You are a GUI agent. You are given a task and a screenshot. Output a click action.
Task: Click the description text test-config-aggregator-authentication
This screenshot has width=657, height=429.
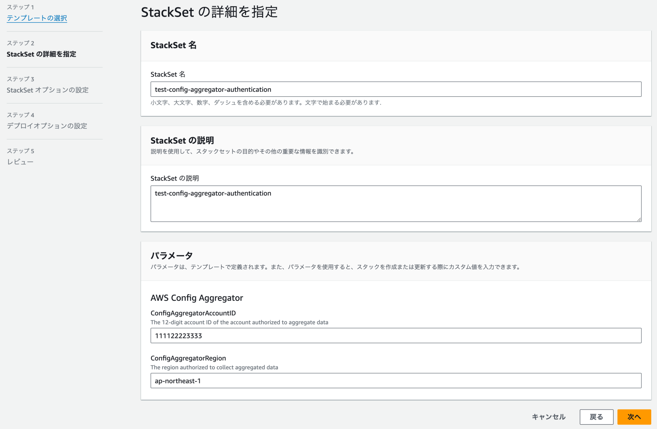tap(213, 193)
